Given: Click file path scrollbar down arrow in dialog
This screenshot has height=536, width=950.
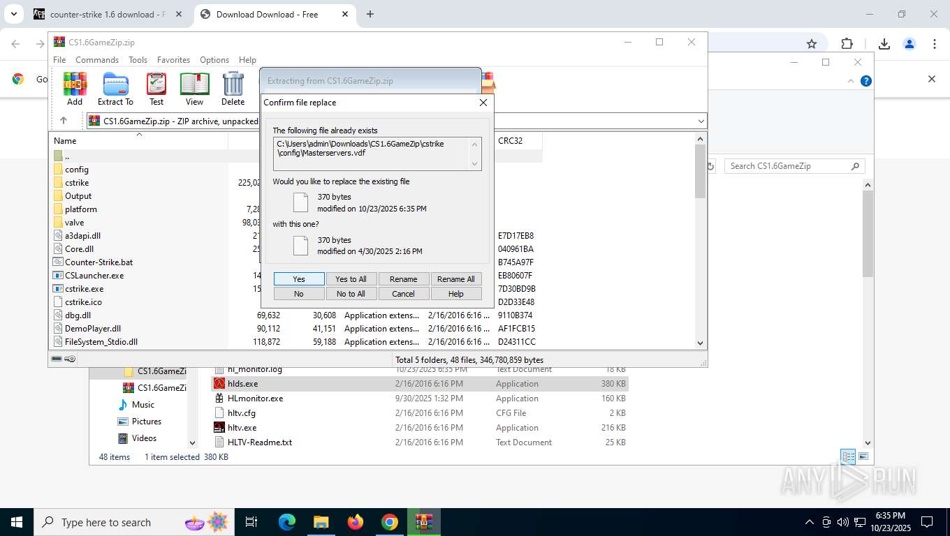Looking at the screenshot, I should click(x=475, y=164).
